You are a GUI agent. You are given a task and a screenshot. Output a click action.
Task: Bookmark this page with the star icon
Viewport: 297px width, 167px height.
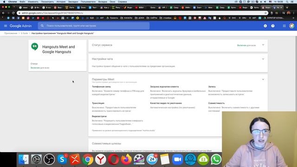point(265,13)
